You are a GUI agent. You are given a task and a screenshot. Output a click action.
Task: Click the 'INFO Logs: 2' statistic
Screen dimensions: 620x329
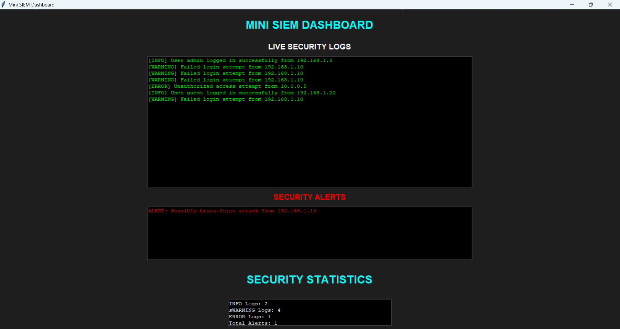click(248, 304)
